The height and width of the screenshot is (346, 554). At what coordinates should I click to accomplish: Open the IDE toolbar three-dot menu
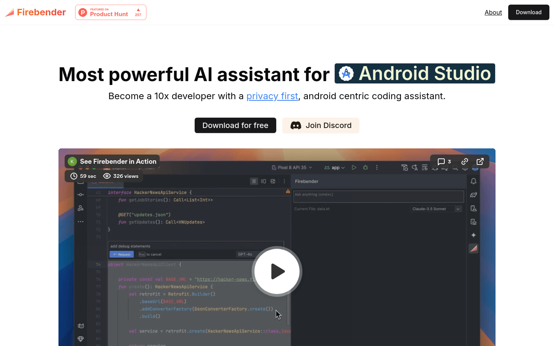click(377, 168)
